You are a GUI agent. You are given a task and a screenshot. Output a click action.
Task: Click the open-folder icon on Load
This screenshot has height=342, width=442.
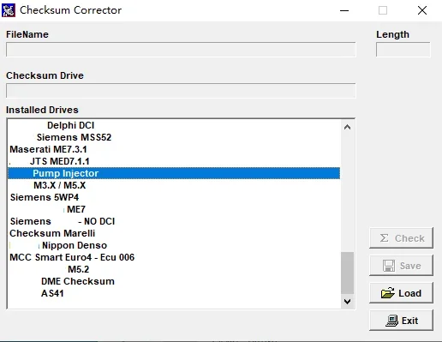[387, 293]
